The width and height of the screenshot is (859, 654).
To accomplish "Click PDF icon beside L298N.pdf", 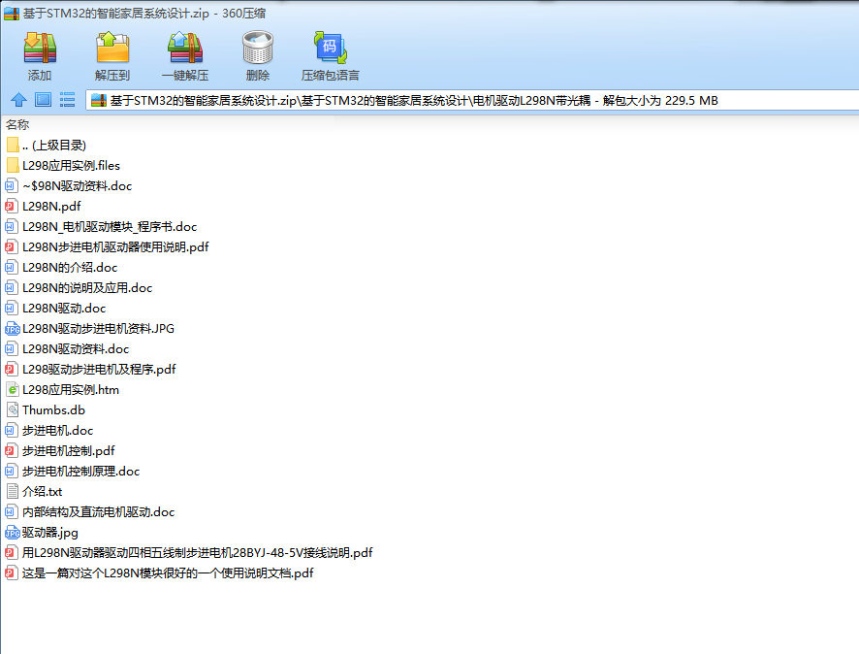I will pyautogui.click(x=12, y=206).
